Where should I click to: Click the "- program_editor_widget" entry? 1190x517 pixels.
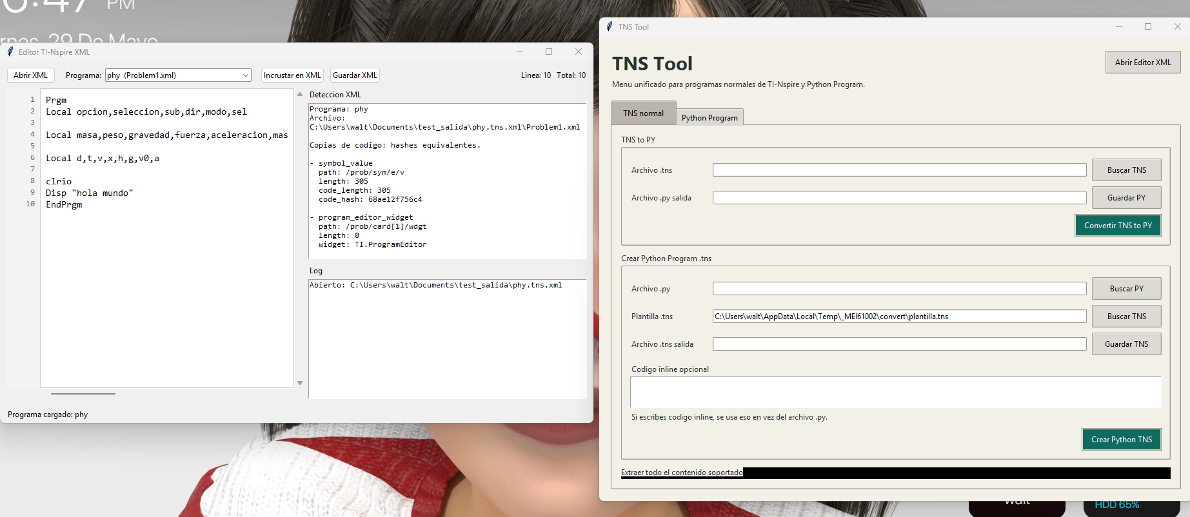point(361,217)
